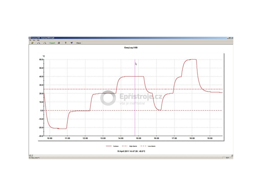Click the 10:00 time axis label
262x196 pixels.
click(x=50, y=138)
